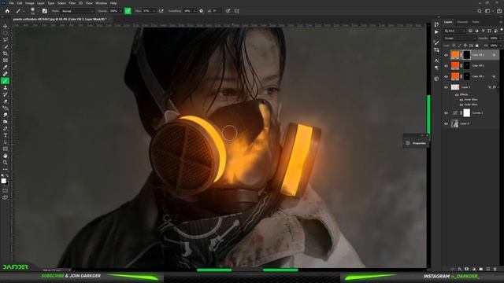Image resolution: width=504 pixels, height=283 pixels.
Task: Open the Window menu
Action: point(102,3)
